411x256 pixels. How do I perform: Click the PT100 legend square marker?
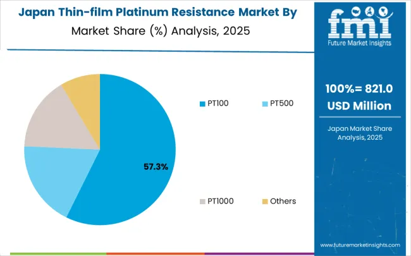(x=202, y=103)
